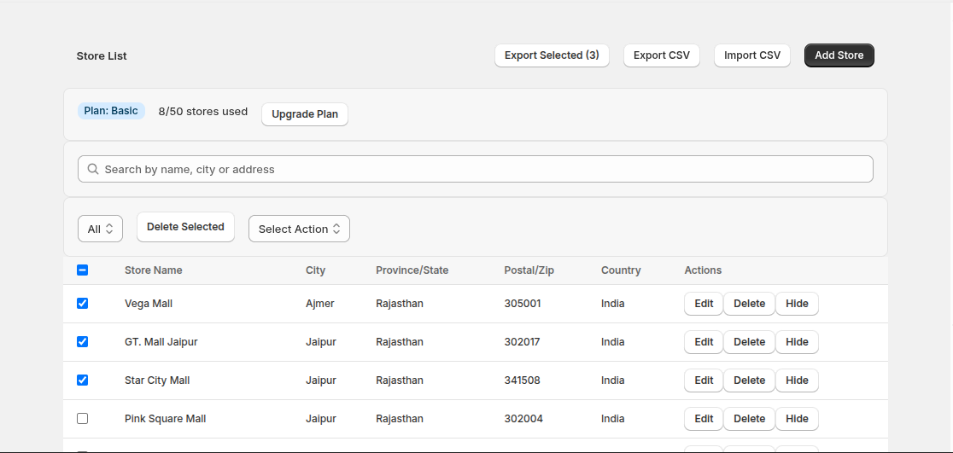Hide the Star City Mall store
Viewport: 953px width, 453px height.
[797, 380]
